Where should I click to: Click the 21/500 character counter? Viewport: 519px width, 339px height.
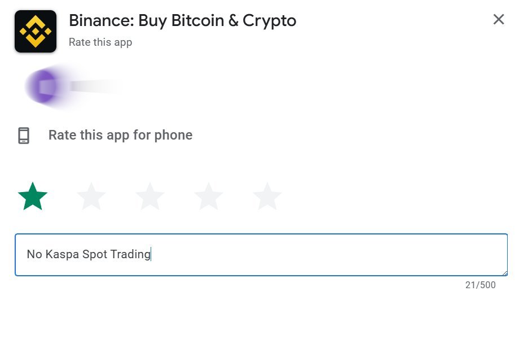(x=480, y=285)
